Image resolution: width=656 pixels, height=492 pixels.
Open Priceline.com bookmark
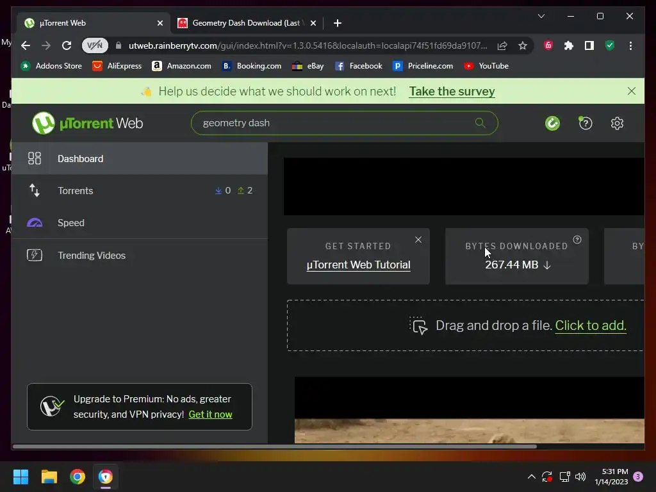[x=423, y=66]
